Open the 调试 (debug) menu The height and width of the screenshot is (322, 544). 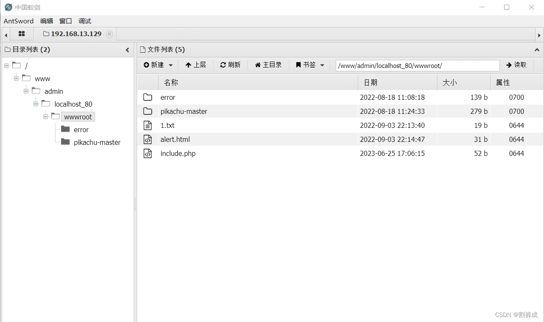pyautogui.click(x=84, y=21)
